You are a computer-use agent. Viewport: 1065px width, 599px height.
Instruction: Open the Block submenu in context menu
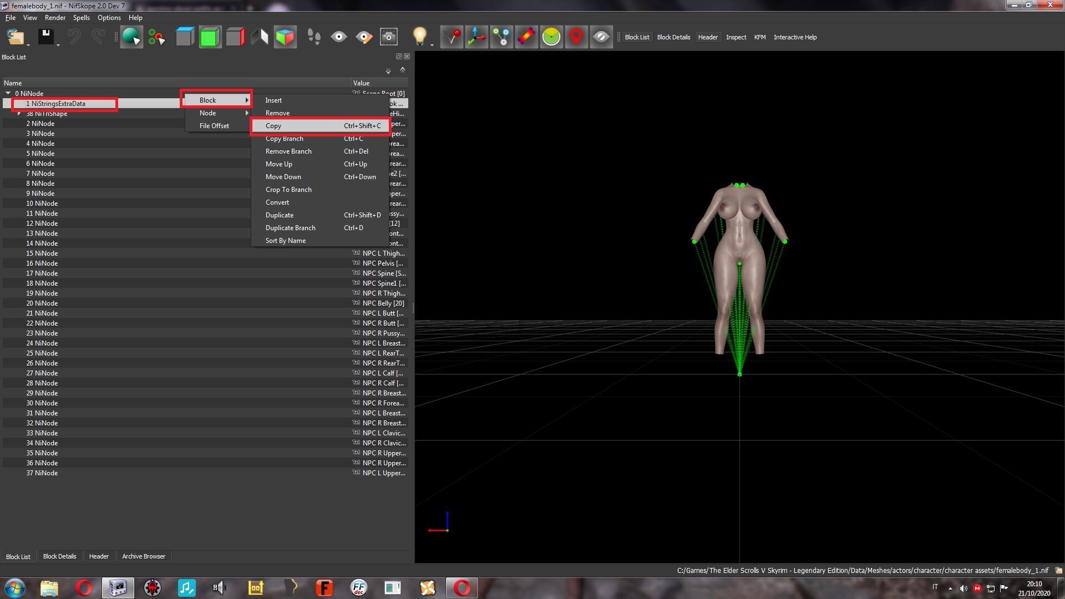click(219, 100)
